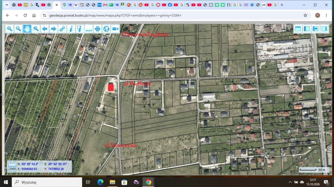Select the zoom in magnifier tool
Screen dimensions: 334x187
point(9,29)
